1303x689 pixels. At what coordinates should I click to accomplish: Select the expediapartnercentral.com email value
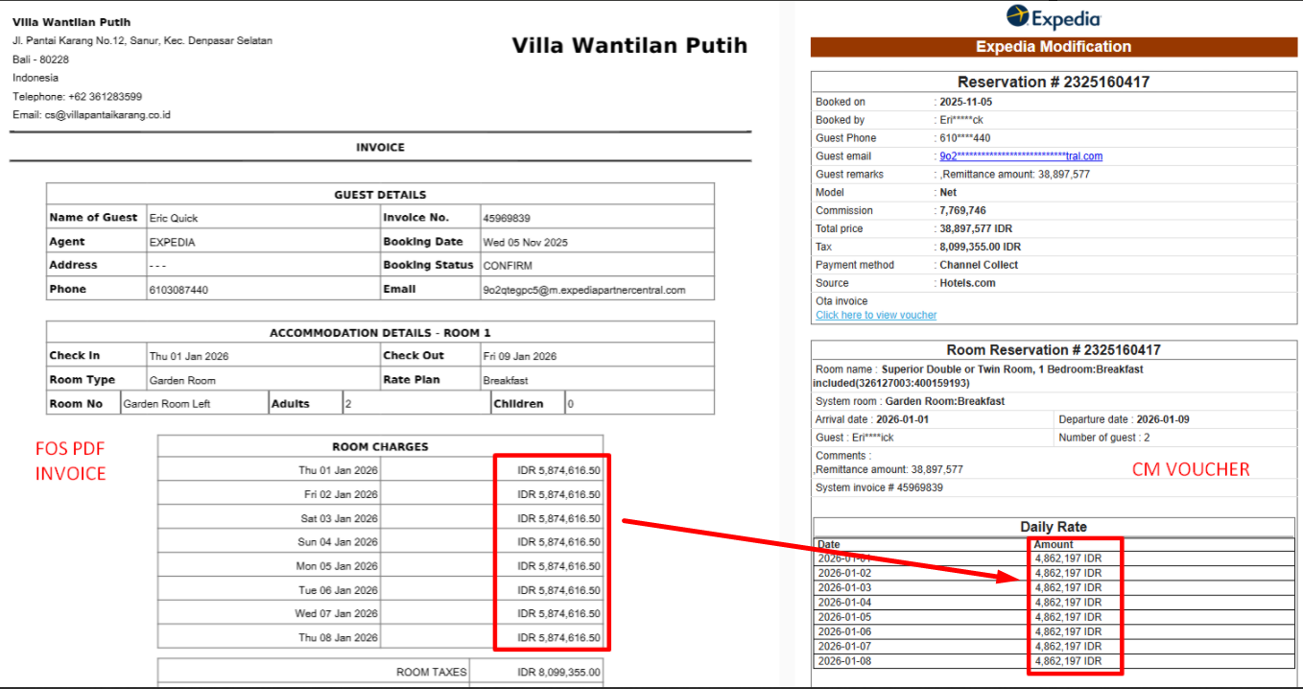[x=584, y=290]
